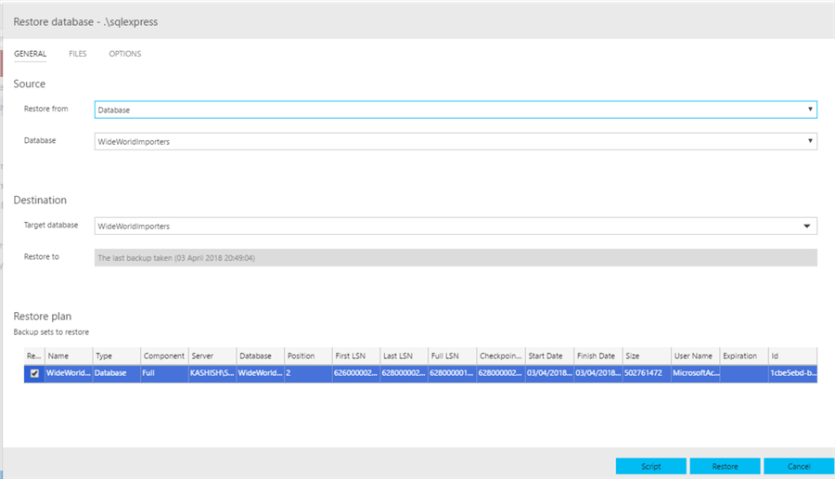Screen dimensions: 835x479
Task: Click the Name column header
Action: click(x=69, y=356)
